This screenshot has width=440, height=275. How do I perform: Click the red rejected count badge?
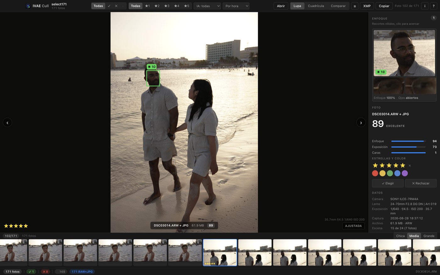click(x=45, y=272)
